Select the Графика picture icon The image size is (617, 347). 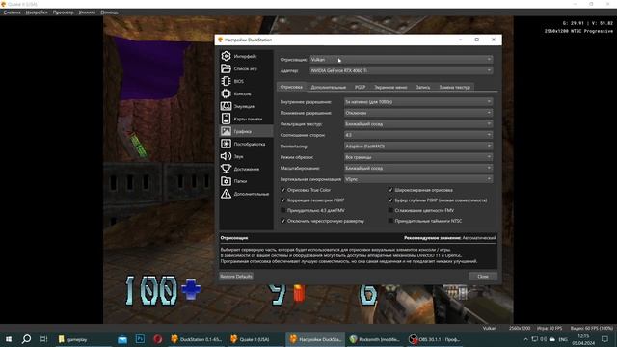coord(226,131)
